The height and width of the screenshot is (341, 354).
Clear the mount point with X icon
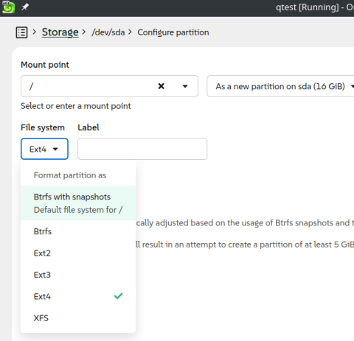coord(162,86)
